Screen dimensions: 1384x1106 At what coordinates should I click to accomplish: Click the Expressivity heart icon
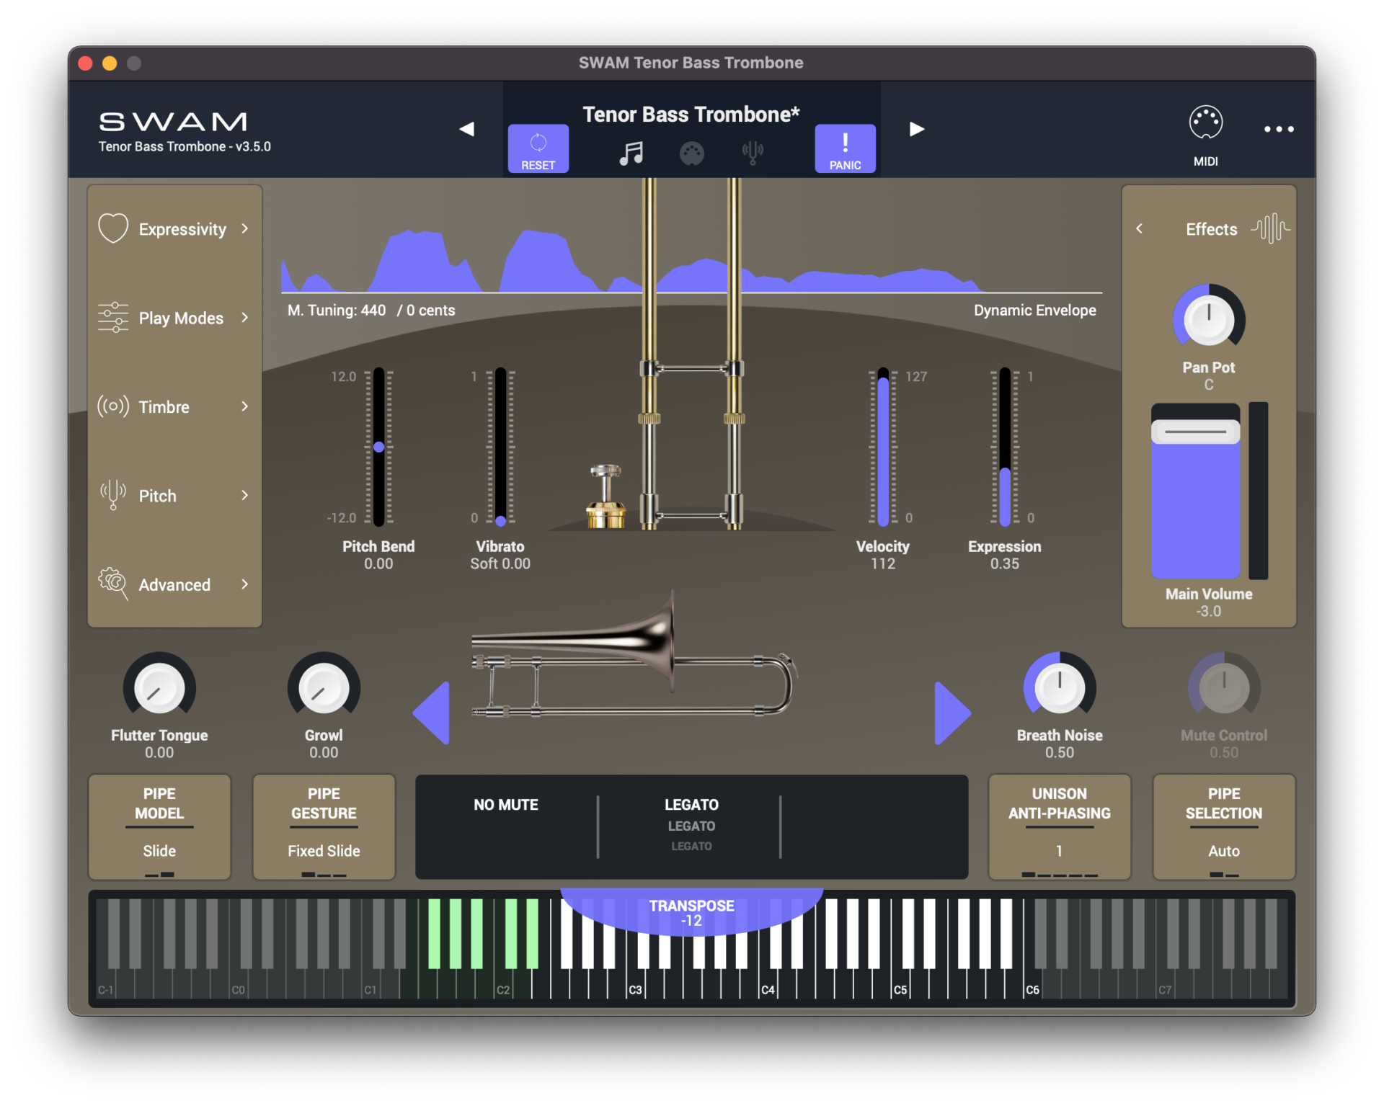pos(112,228)
